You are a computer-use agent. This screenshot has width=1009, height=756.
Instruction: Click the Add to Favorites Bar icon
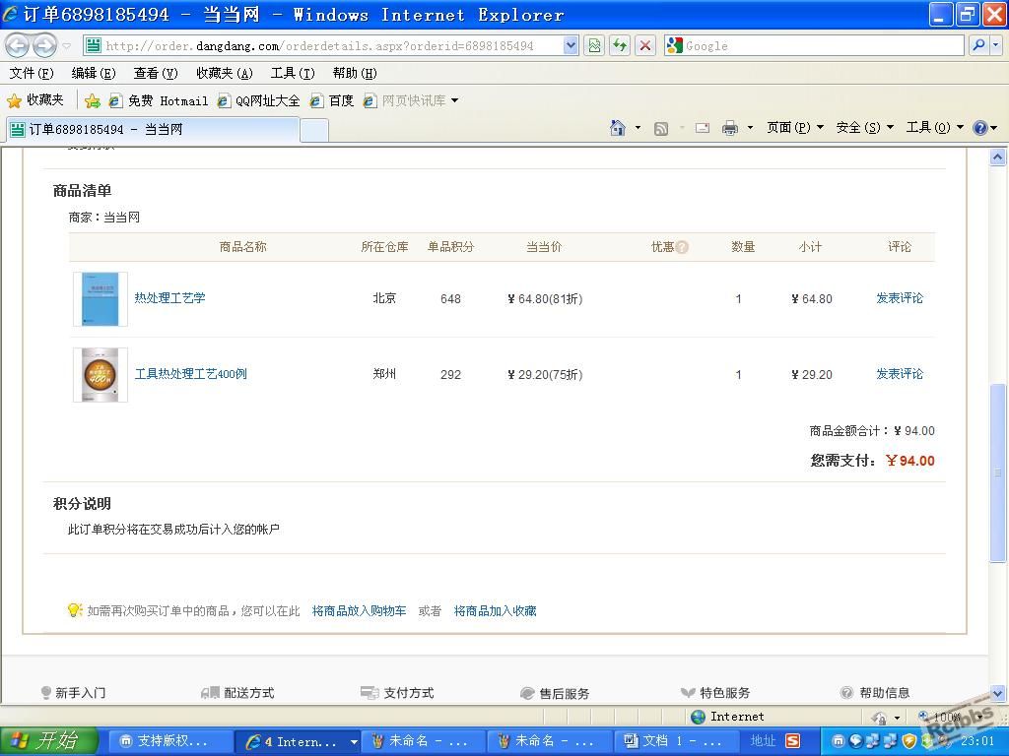[x=93, y=101]
